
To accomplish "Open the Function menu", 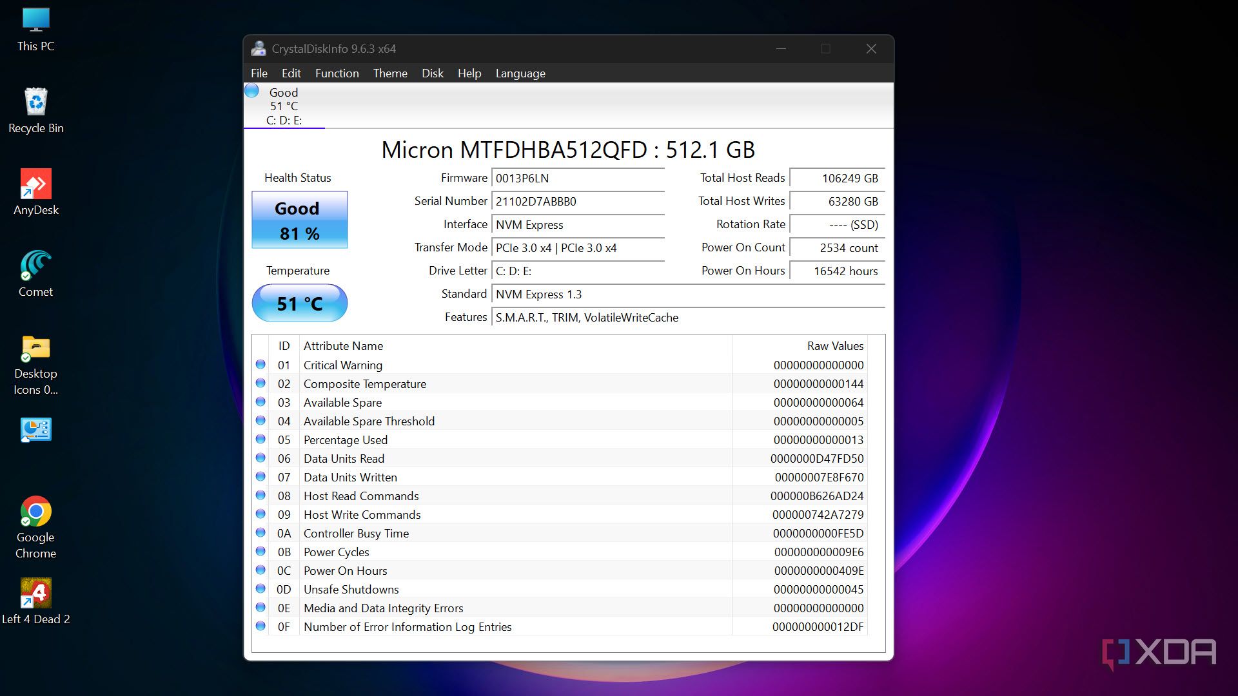I will coord(337,73).
